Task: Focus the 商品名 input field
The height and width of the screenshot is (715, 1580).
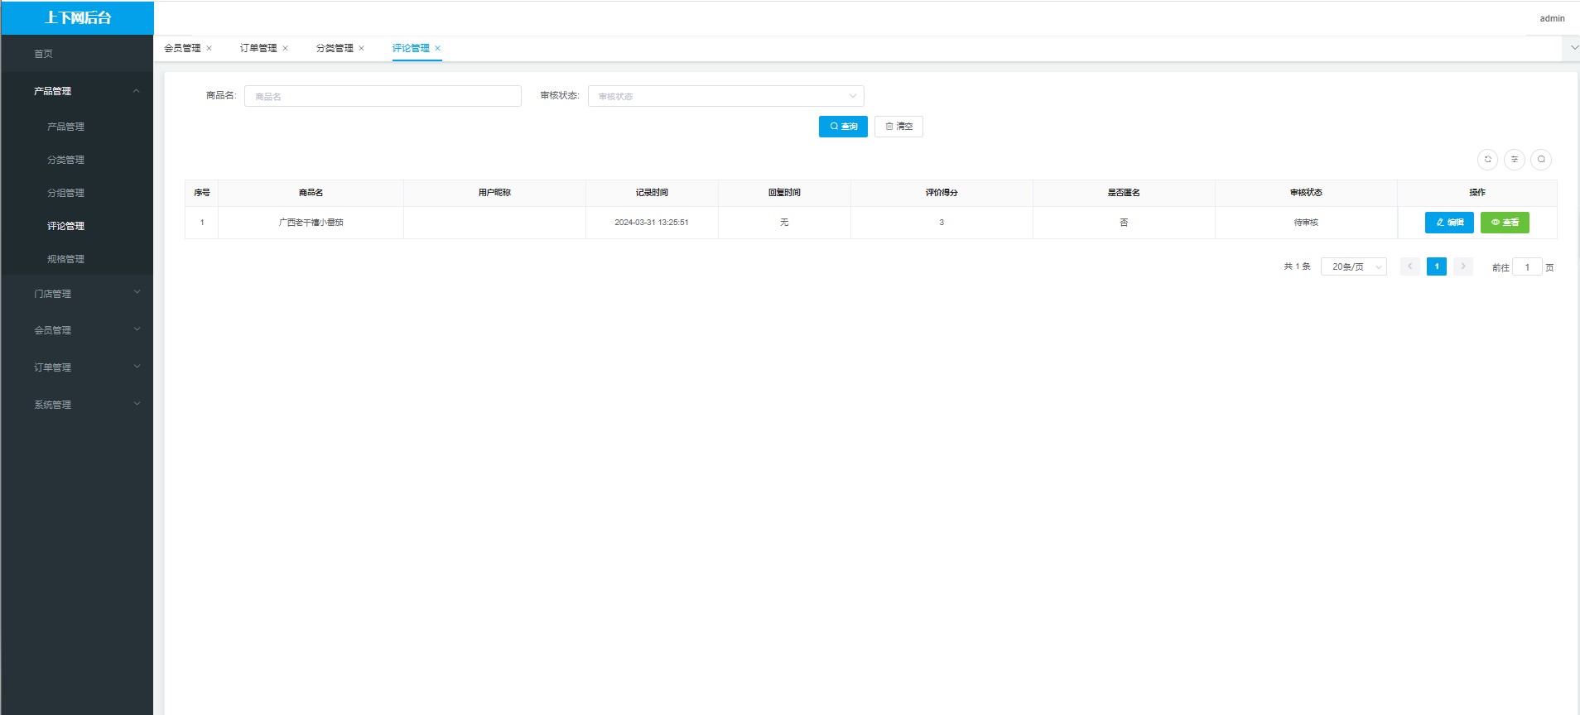Action: 383,96
